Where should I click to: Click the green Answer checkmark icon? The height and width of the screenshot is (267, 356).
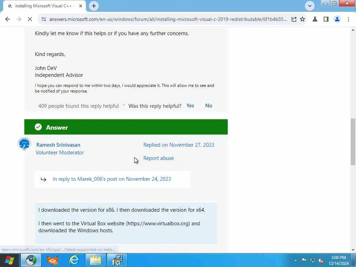(38, 127)
